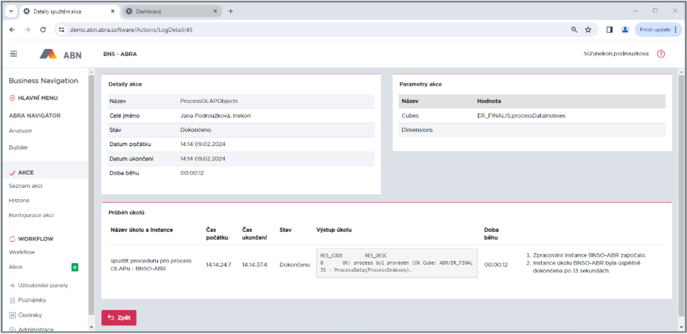Image resolution: width=687 pixels, height=334 pixels.
Task: Click the Poznámky note icon
Action: [x=12, y=300]
